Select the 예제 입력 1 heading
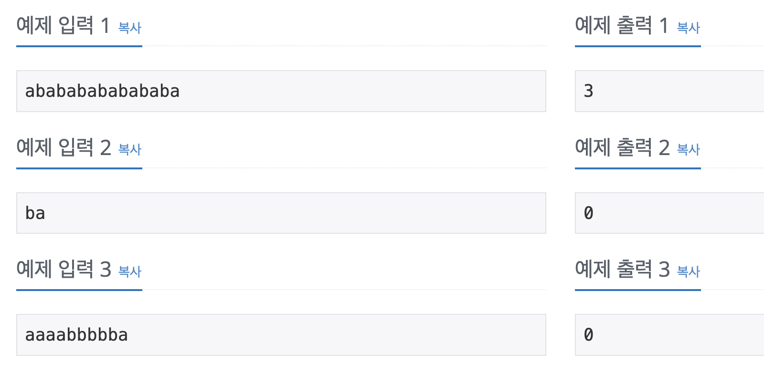Image resolution: width=764 pixels, height=375 pixels. tap(64, 25)
